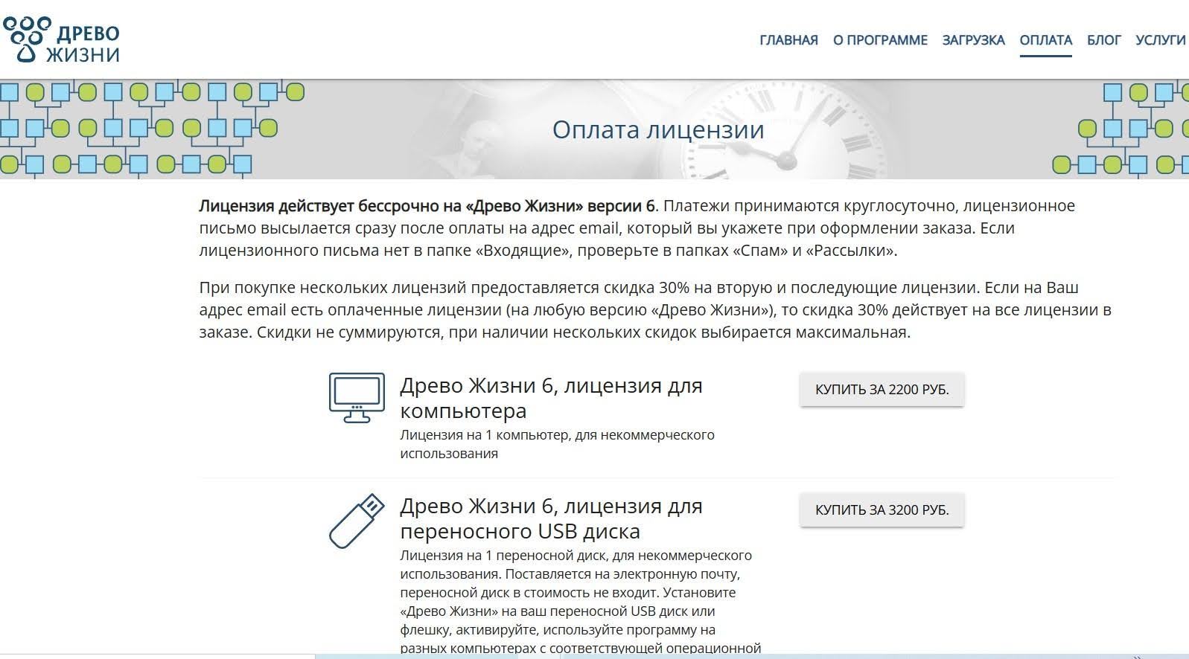Click the bold text about perpetual license

427,205
